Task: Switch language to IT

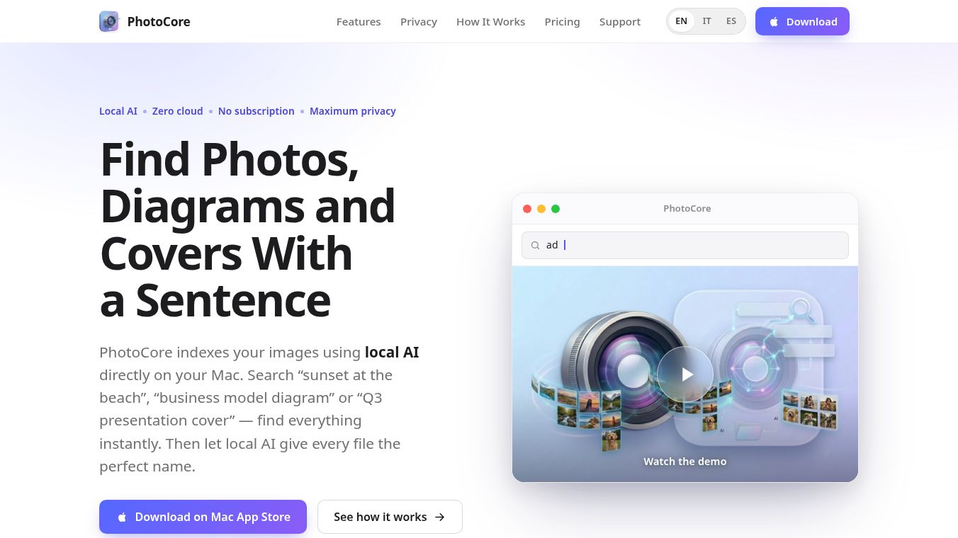Action: (x=706, y=21)
